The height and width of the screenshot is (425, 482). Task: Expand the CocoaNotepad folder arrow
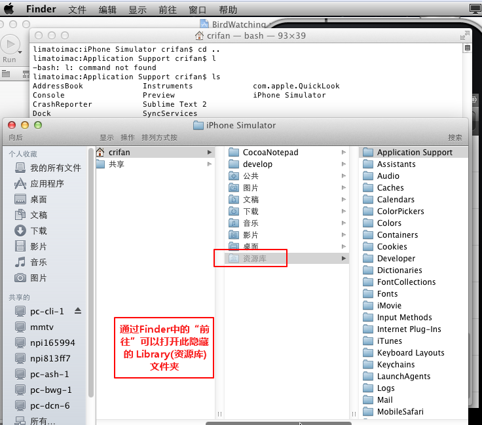coord(344,152)
